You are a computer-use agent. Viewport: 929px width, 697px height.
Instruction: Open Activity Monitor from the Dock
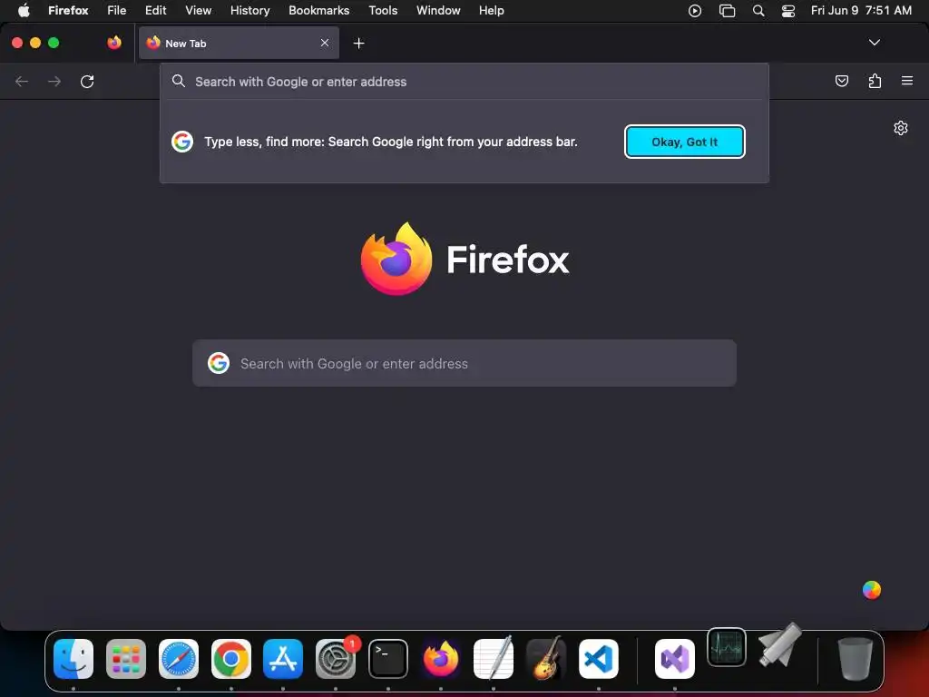[x=727, y=647]
